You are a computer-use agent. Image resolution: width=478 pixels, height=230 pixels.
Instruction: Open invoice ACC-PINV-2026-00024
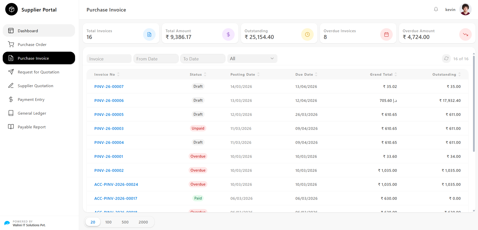pyautogui.click(x=116, y=185)
